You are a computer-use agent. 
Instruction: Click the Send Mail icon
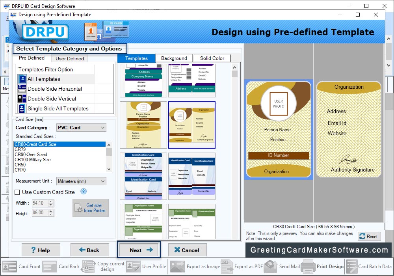[x=271, y=267]
